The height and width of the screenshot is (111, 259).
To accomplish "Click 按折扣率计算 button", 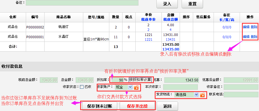I will (x=140, y=80).
